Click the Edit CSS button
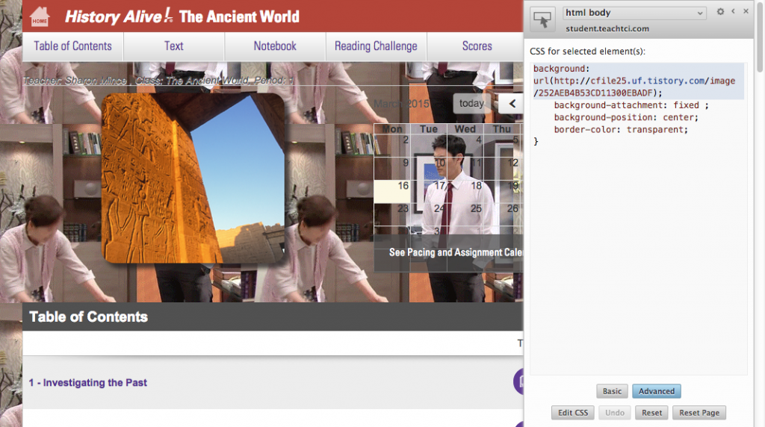This screenshot has height=427, width=765. 573,412
